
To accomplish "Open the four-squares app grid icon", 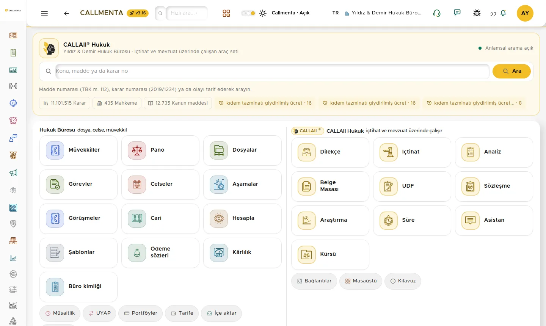I will [x=226, y=13].
